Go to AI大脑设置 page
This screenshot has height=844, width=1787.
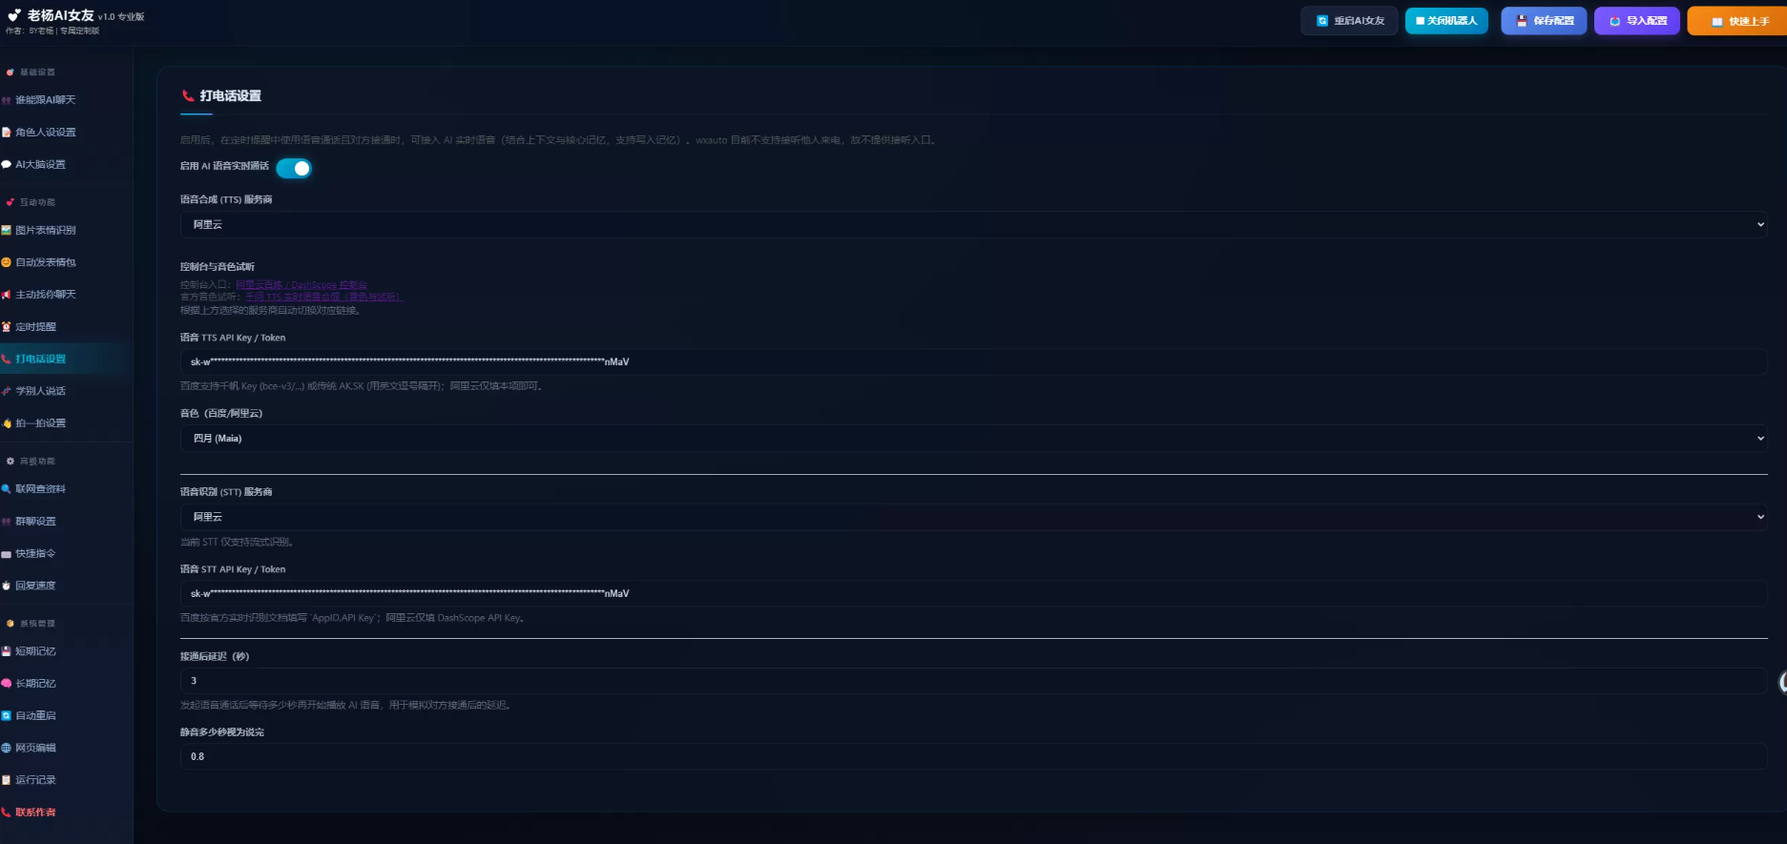(x=40, y=165)
